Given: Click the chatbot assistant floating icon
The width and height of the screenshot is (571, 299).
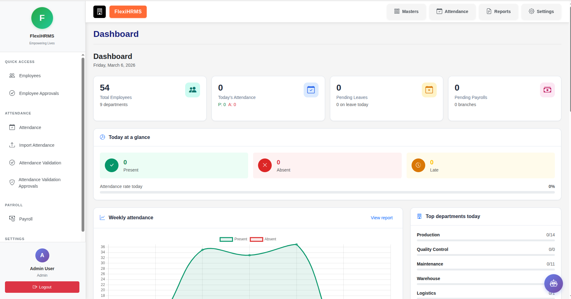Looking at the screenshot, I should pyautogui.click(x=553, y=283).
